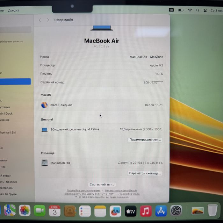Screen dimensions: 223x223
Task: Select the highlighted blue sidebar item
Action: pos(15,82)
